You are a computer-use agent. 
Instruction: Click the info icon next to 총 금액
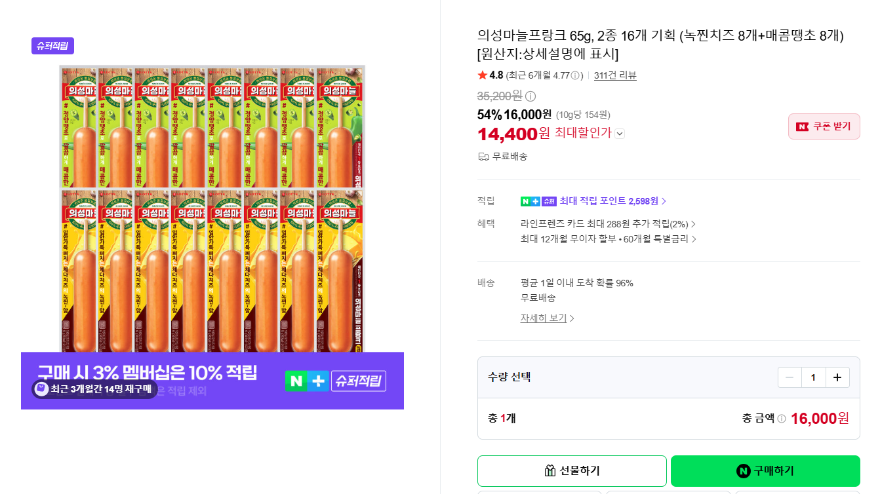pyautogui.click(x=782, y=419)
